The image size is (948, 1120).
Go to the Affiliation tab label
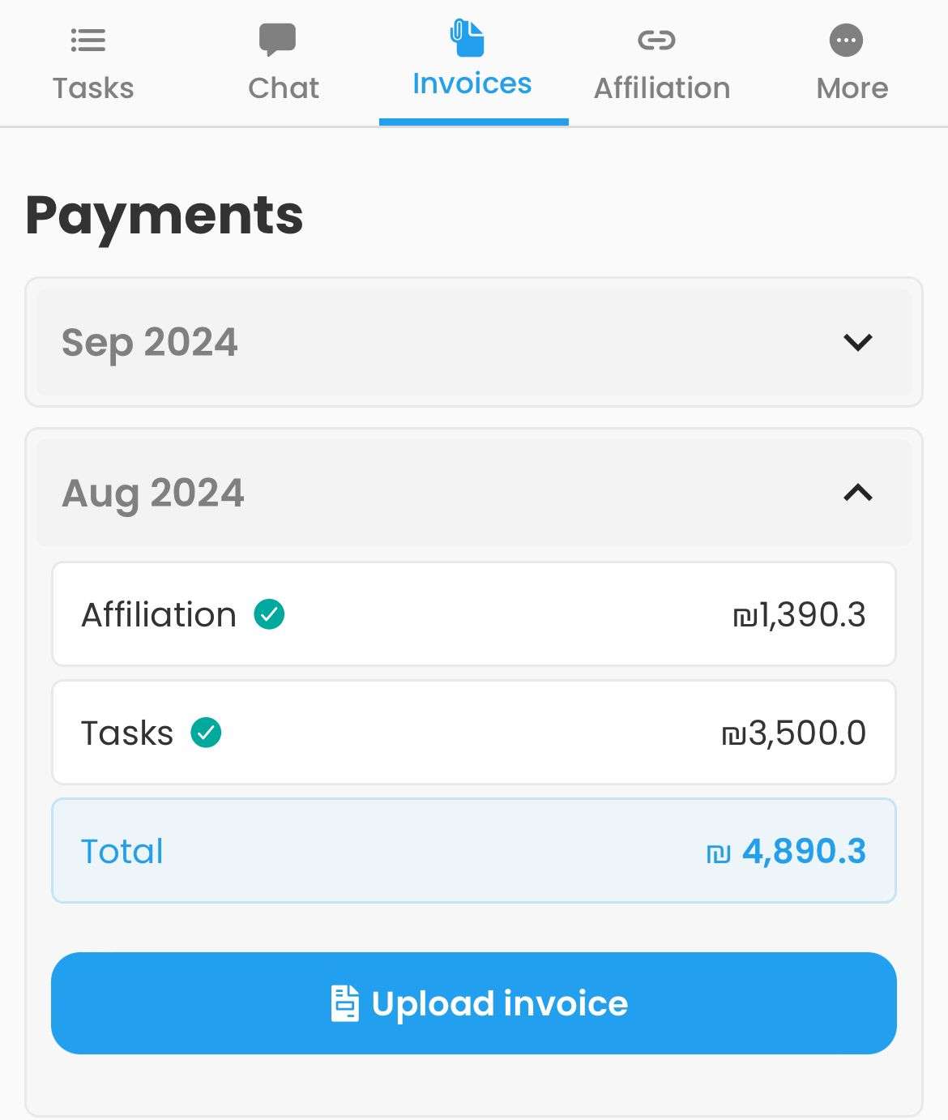[662, 88]
